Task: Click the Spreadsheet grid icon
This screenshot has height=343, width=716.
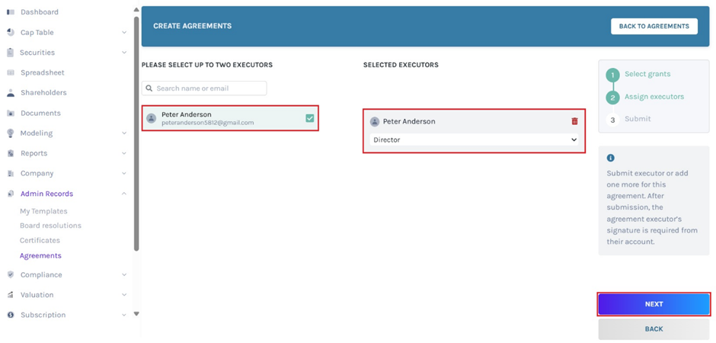Action: [11, 72]
